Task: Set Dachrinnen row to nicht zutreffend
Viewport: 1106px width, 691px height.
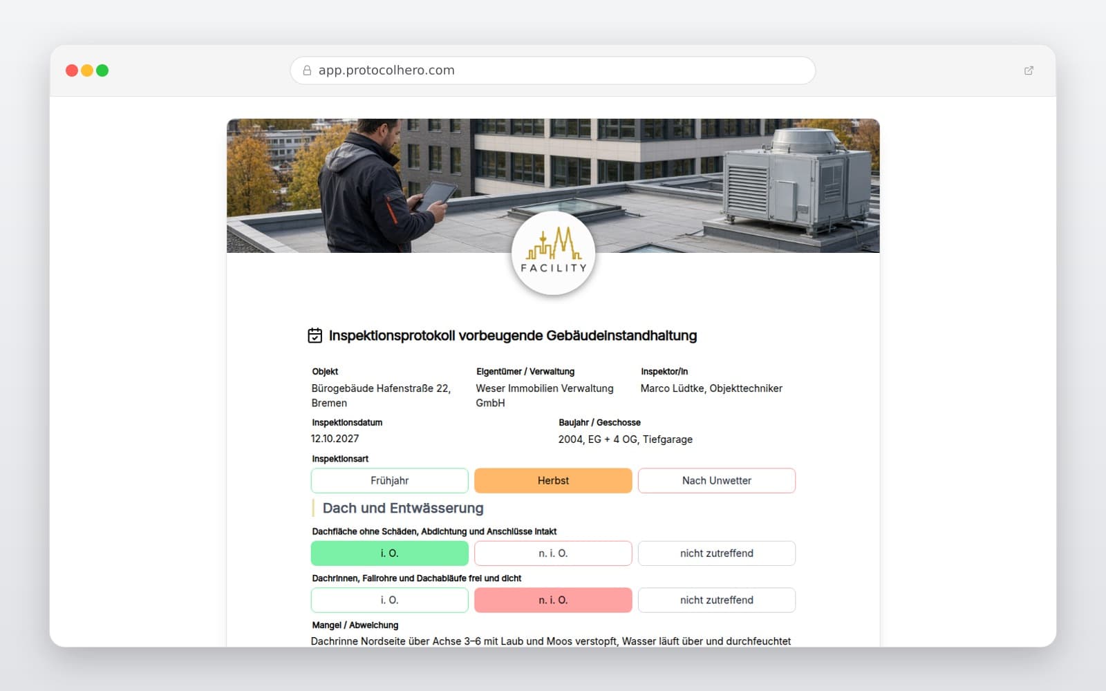Action: (717, 600)
